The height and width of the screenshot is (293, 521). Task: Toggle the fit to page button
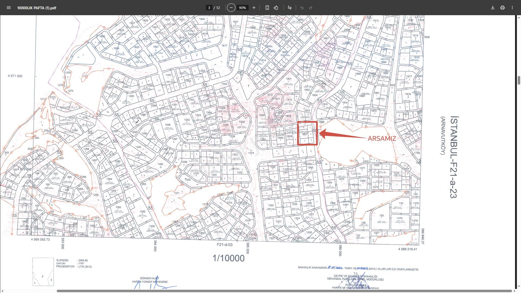267,8
